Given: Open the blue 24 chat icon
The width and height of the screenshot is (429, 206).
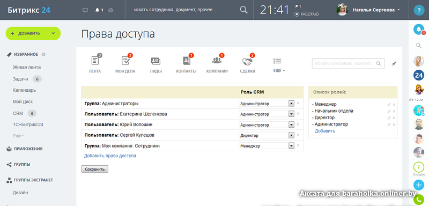Looking at the screenshot, I should pyautogui.click(x=419, y=75).
